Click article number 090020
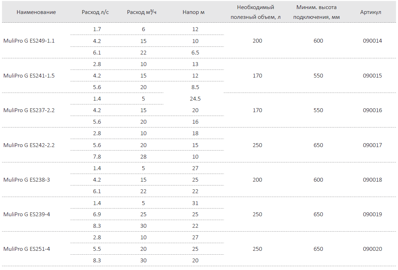398x270 pixels. point(372,249)
